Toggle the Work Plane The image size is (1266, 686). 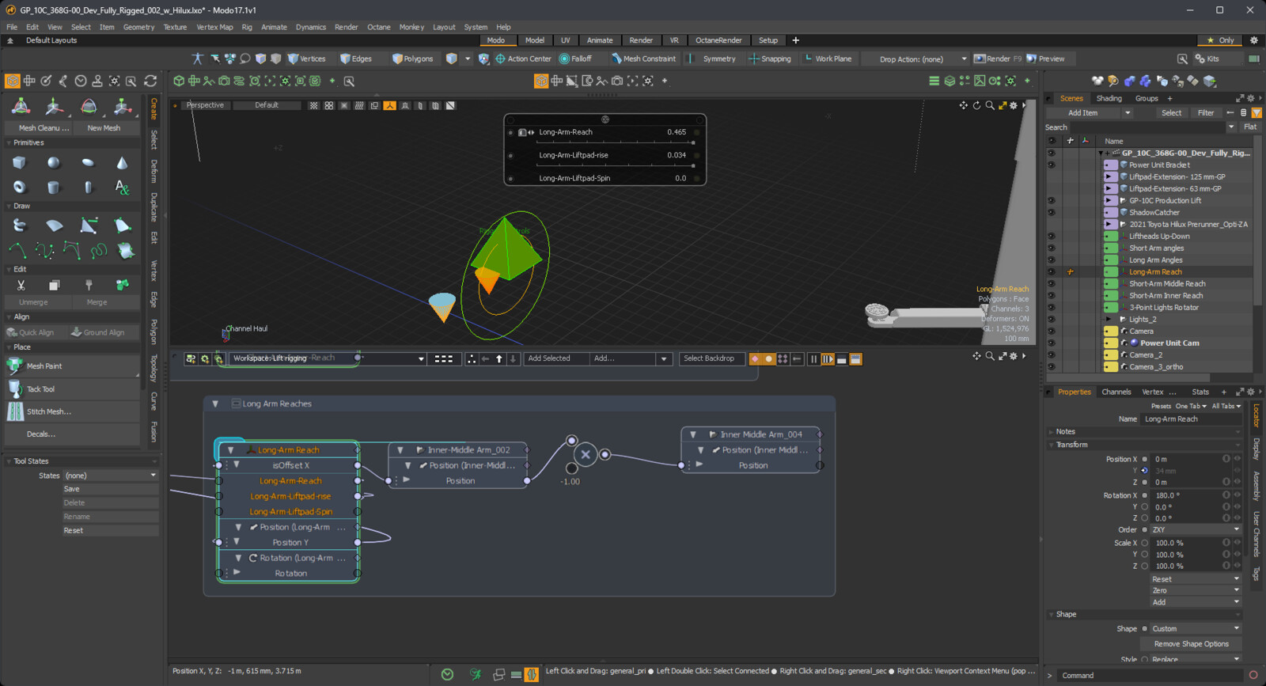coord(828,59)
